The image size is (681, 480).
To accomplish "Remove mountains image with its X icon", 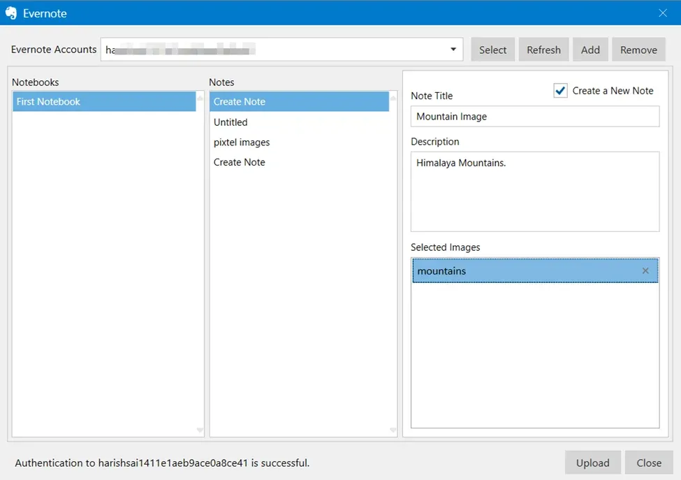I will tap(645, 270).
